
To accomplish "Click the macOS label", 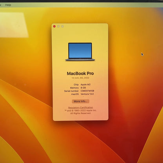I will [x=75, y=94].
